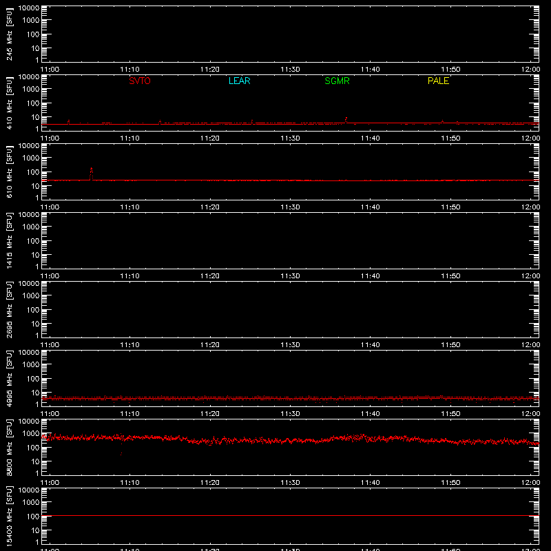Screen dimensions: 551x551
Task: Click 11:10 tick label under 4995 MHz panel
Action: pos(130,414)
